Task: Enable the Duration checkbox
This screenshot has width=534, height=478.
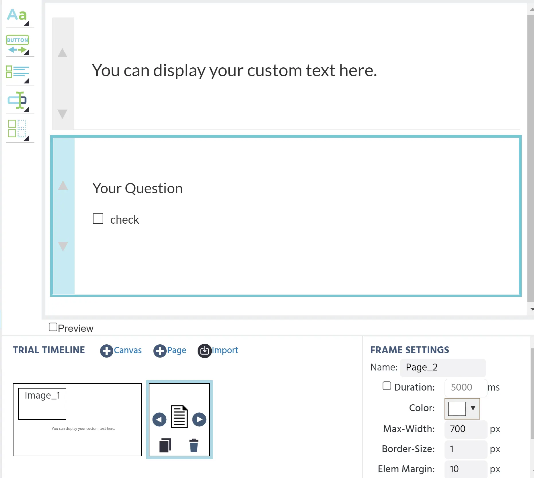Action: coord(387,386)
